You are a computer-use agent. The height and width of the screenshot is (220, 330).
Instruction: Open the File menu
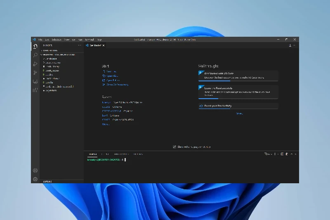(x=40, y=39)
